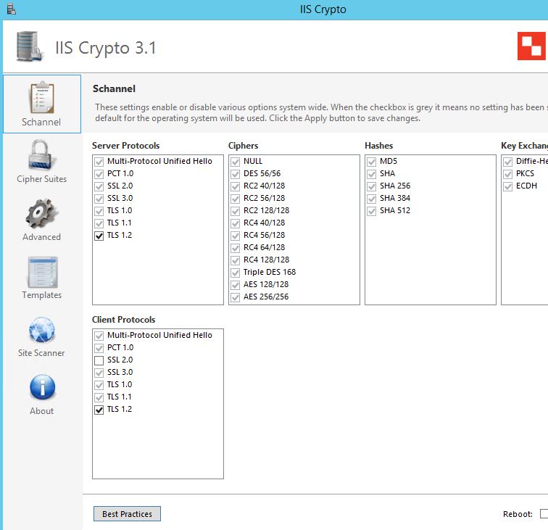Toggle the AES 128/128 cipher checkbox
This screenshot has width=548, height=530.
pyautogui.click(x=235, y=285)
